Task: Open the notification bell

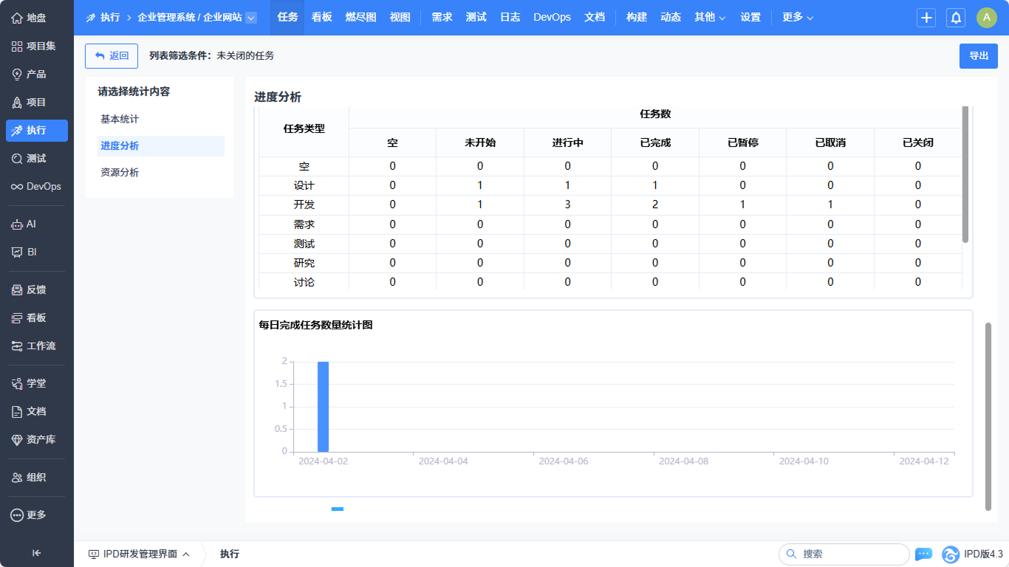Action: pos(956,18)
